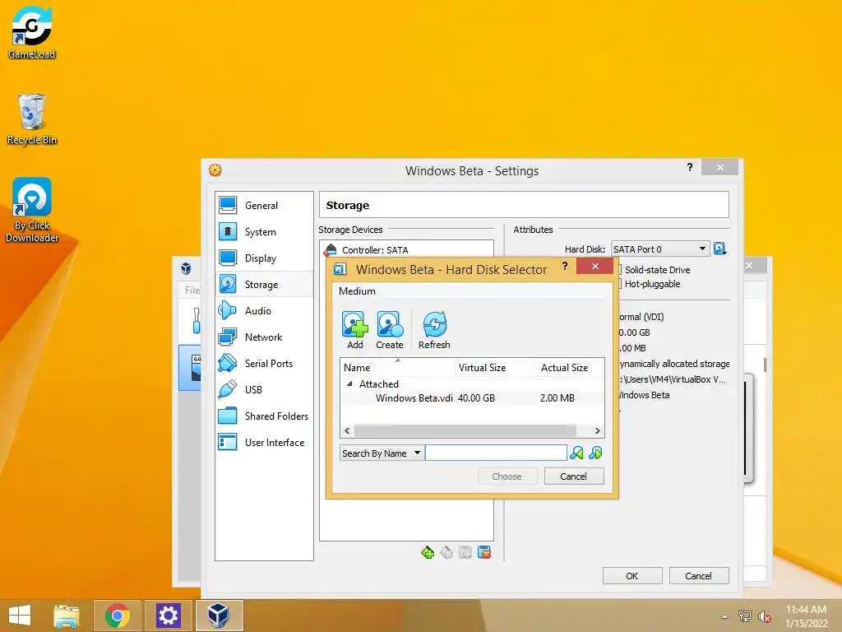Toggle the Hot-pluggable checkbox

click(619, 284)
